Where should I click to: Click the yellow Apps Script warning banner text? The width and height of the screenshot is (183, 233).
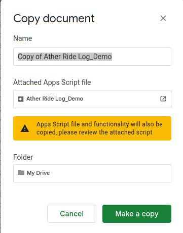click(99, 128)
